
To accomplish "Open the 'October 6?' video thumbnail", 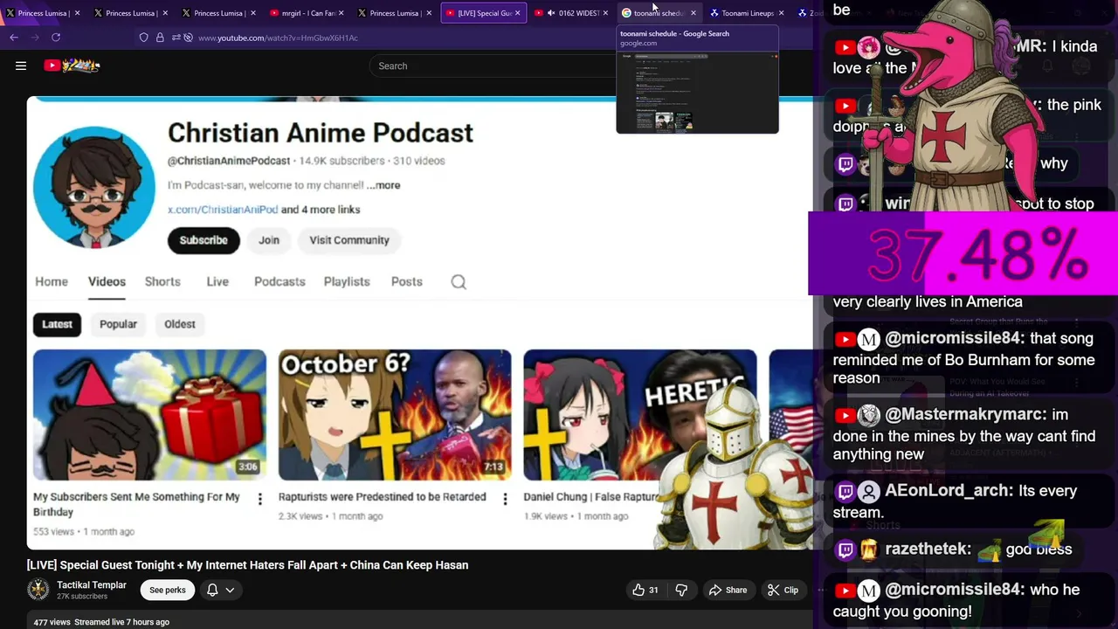I will click(395, 415).
